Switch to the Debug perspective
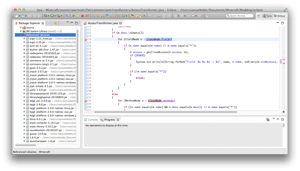Image resolution: width=300 pixels, height=171 pixels. point(279,16)
